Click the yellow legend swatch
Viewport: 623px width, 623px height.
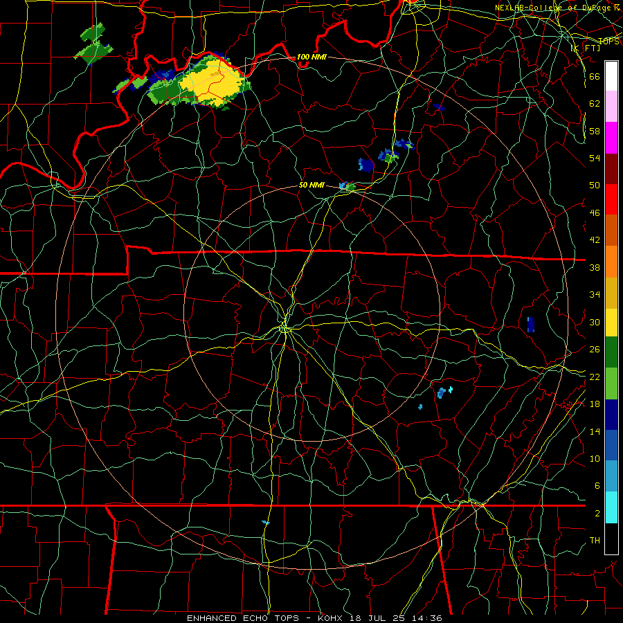point(611,323)
